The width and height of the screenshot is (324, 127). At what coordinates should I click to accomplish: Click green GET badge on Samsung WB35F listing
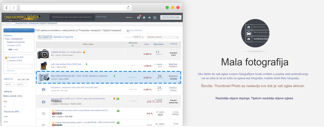[118, 99]
